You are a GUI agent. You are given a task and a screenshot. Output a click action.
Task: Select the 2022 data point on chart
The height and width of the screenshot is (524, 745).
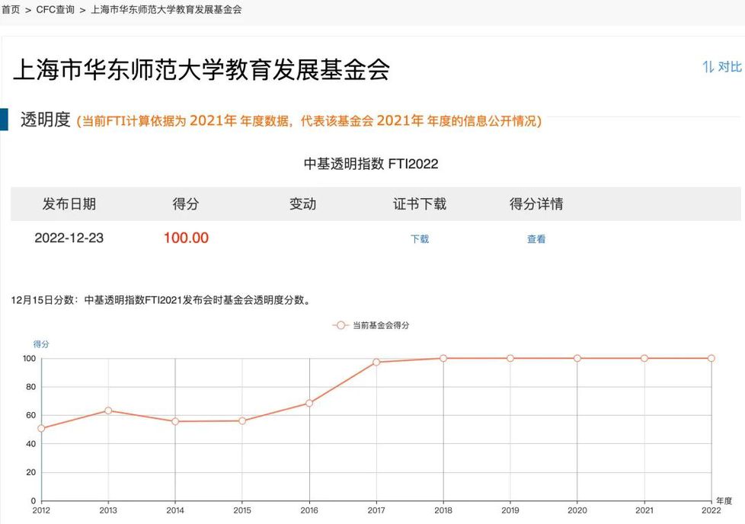click(711, 358)
